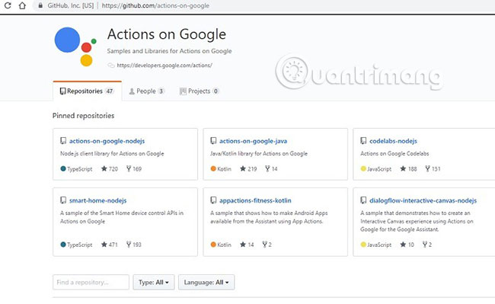
Task: View 169 forks of actions-on-google-nodejs
Action: click(x=134, y=169)
